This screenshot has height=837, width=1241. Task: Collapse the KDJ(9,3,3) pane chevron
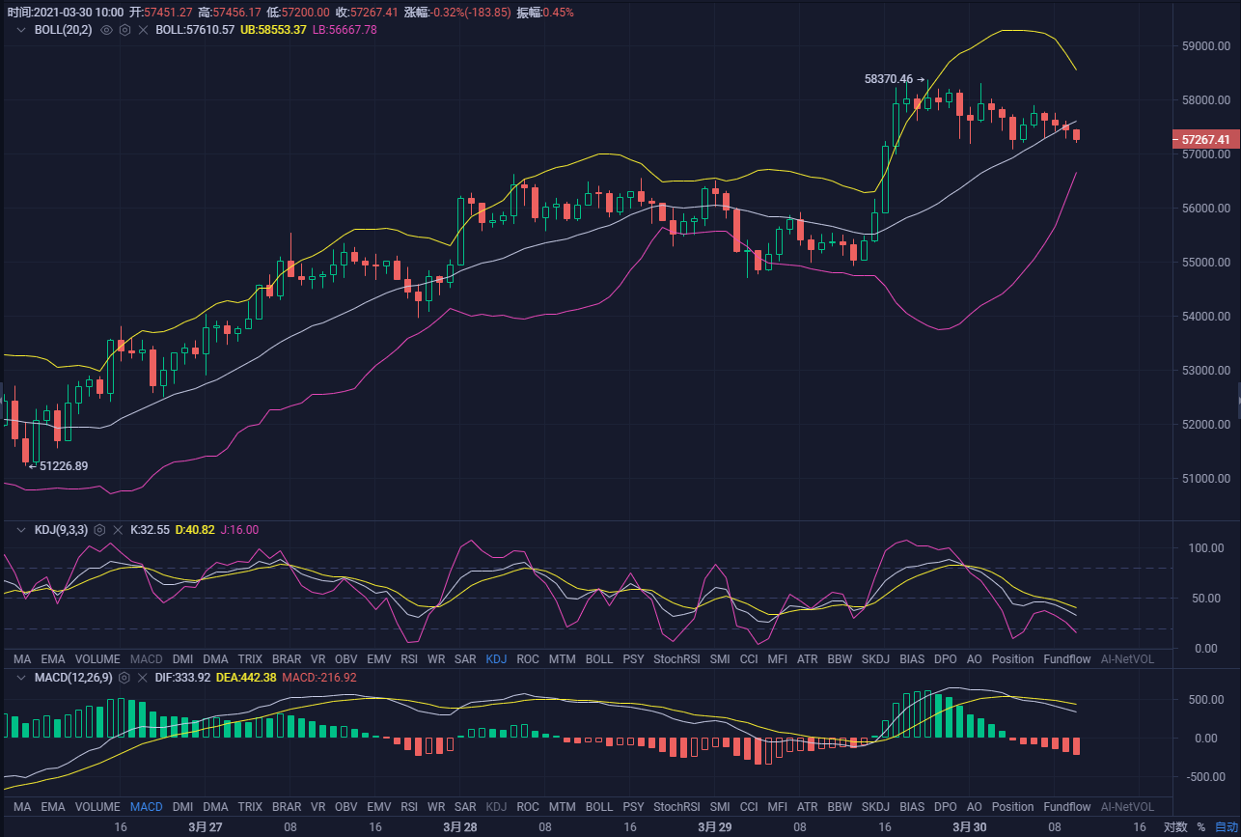coord(20,530)
